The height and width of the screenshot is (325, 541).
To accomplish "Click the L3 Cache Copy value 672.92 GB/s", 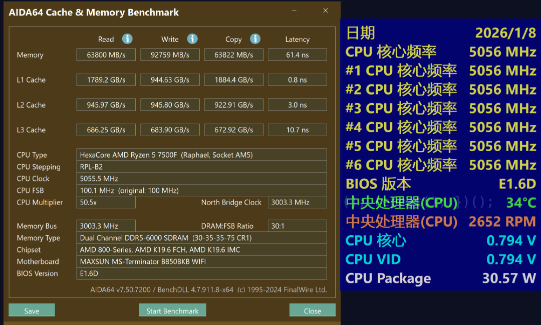I will 233,130.
